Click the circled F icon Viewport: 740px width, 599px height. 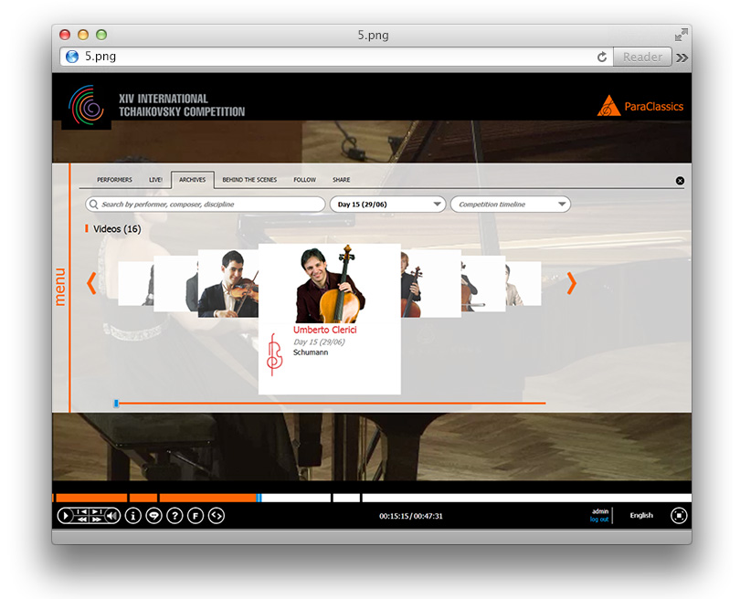tap(195, 516)
